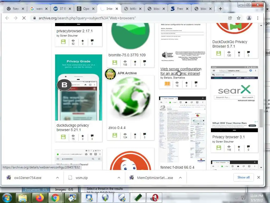Click software floppy icon under zirco 0.4.4
270x203 pixels.
[115, 135]
